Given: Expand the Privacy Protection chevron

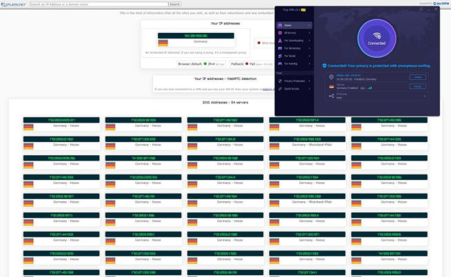Looking at the screenshot, I should pos(309,81).
